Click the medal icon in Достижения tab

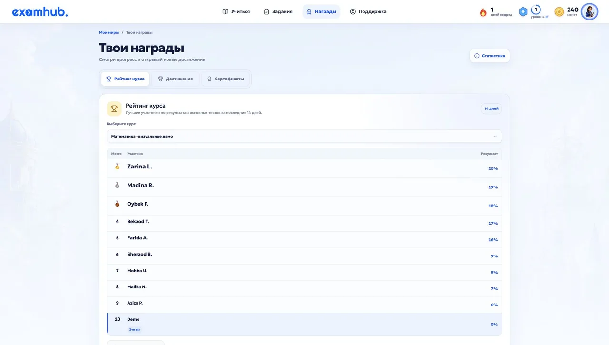[x=160, y=79]
